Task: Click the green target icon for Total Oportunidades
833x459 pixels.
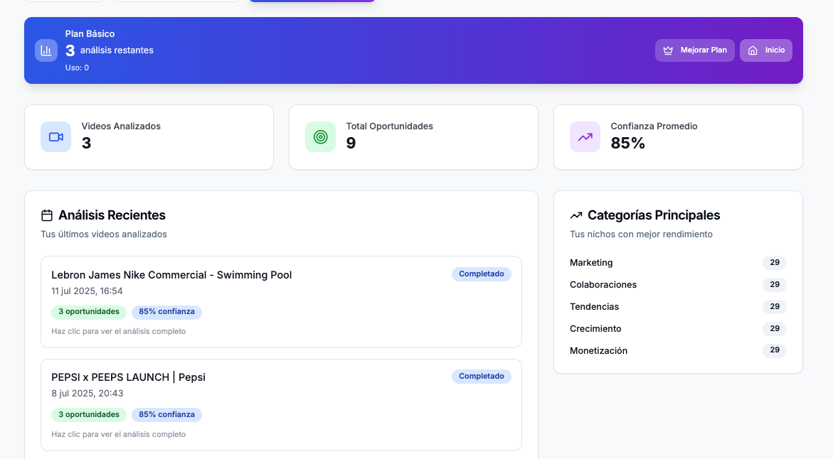Action: pyautogui.click(x=320, y=137)
